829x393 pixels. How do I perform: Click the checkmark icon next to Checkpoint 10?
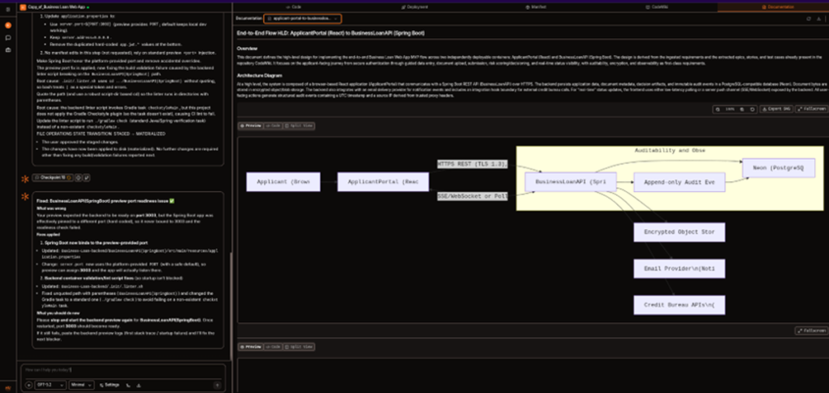(x=87, y=177)
